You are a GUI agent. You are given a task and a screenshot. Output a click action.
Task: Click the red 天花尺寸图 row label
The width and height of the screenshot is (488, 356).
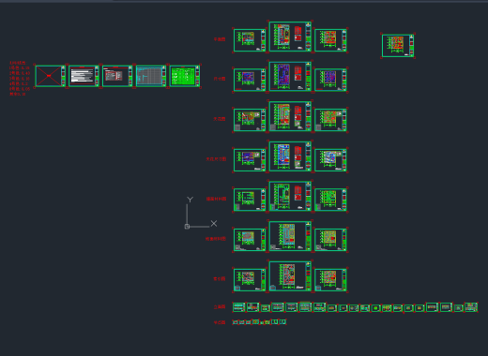(x=216, y=159)
